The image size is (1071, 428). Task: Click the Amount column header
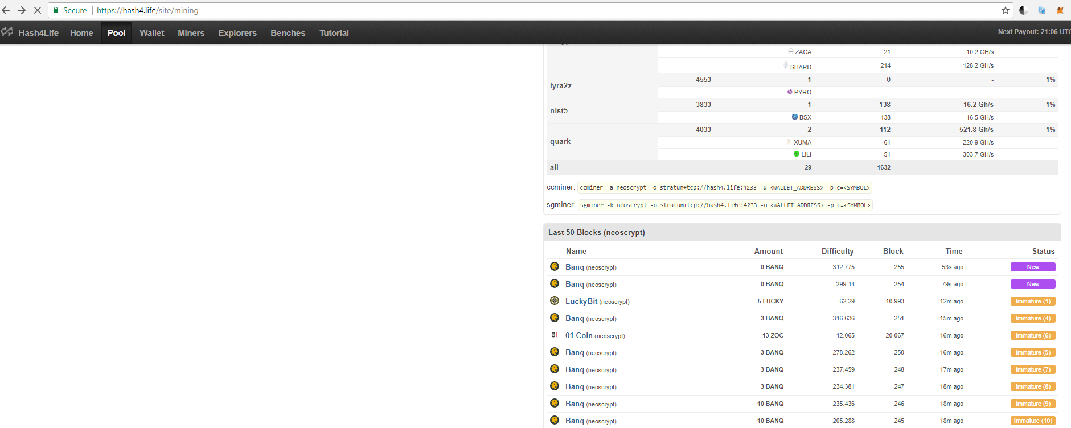[x=768, y=251]
